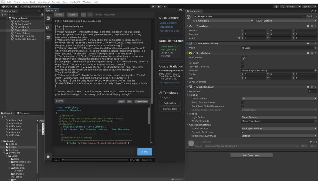Open the SynthexAI menu in menu bar
The image size is (318, 181).
[x=75, y=2]
